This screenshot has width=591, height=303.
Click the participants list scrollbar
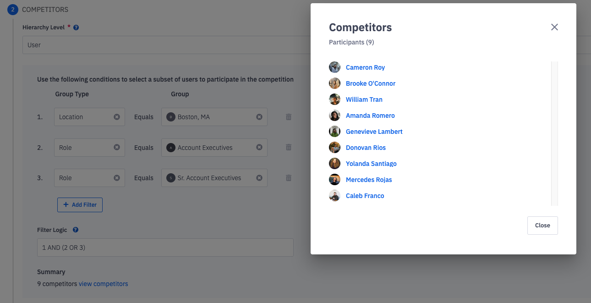click(x=554, y=133)
